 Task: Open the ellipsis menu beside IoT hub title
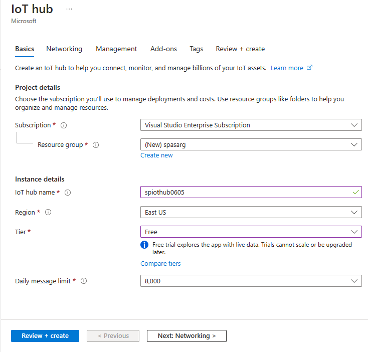(x=69, y=9)
